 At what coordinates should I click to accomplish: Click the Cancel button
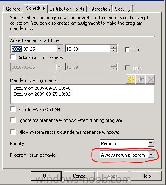point(80,176)
